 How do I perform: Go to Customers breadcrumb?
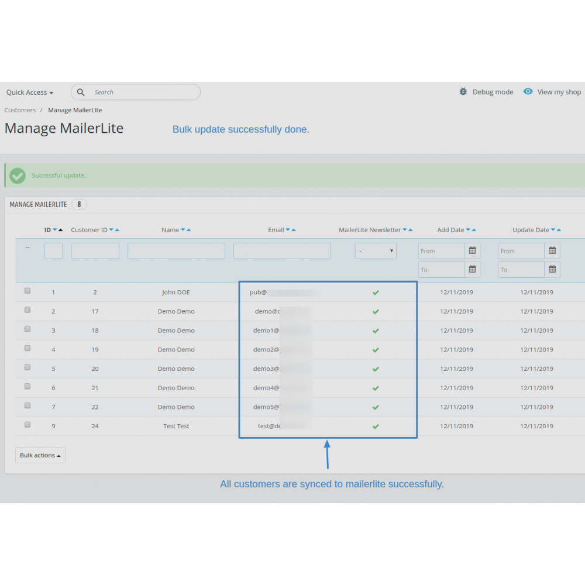tap(20, 110)
